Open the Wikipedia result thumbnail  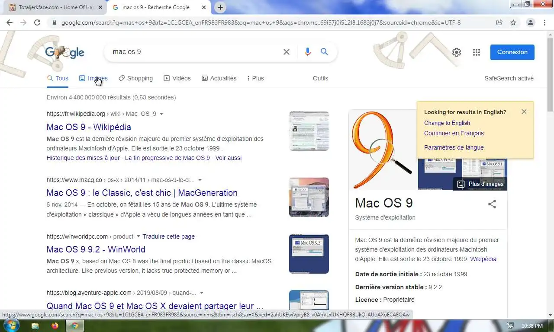coord(309,131)
